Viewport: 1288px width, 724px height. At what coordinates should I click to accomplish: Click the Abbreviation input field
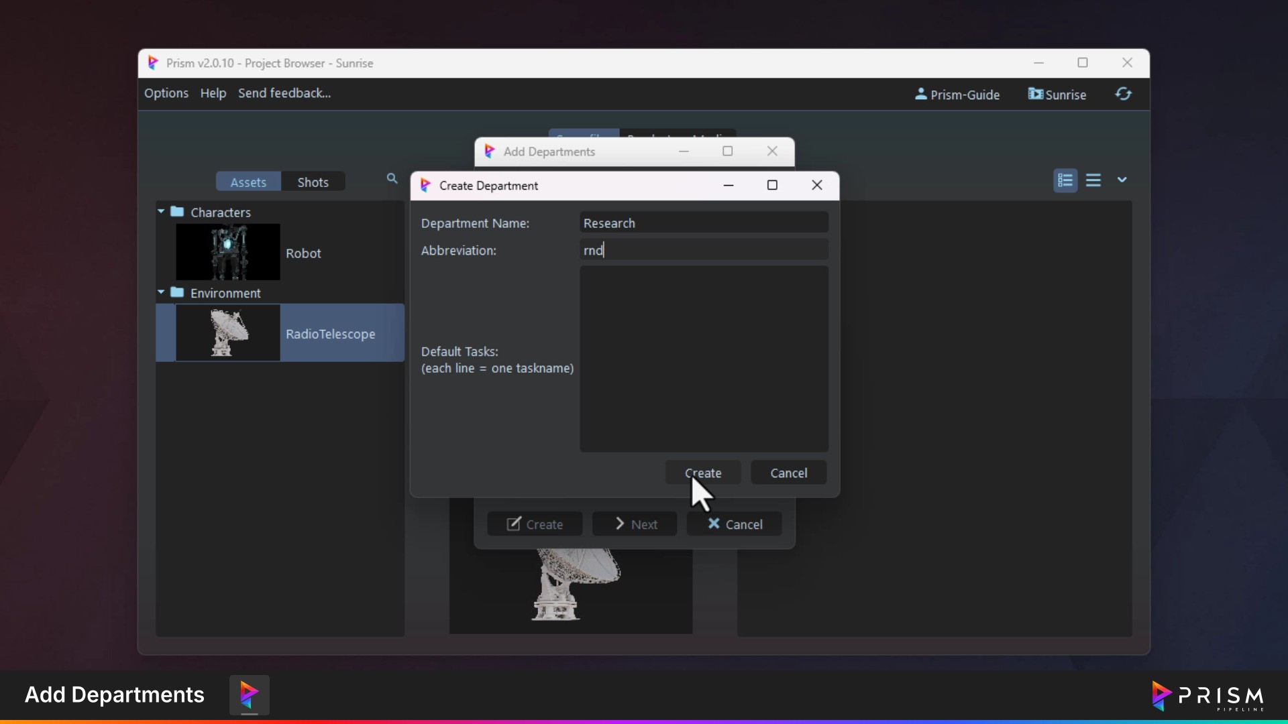(x=703, y=250)
